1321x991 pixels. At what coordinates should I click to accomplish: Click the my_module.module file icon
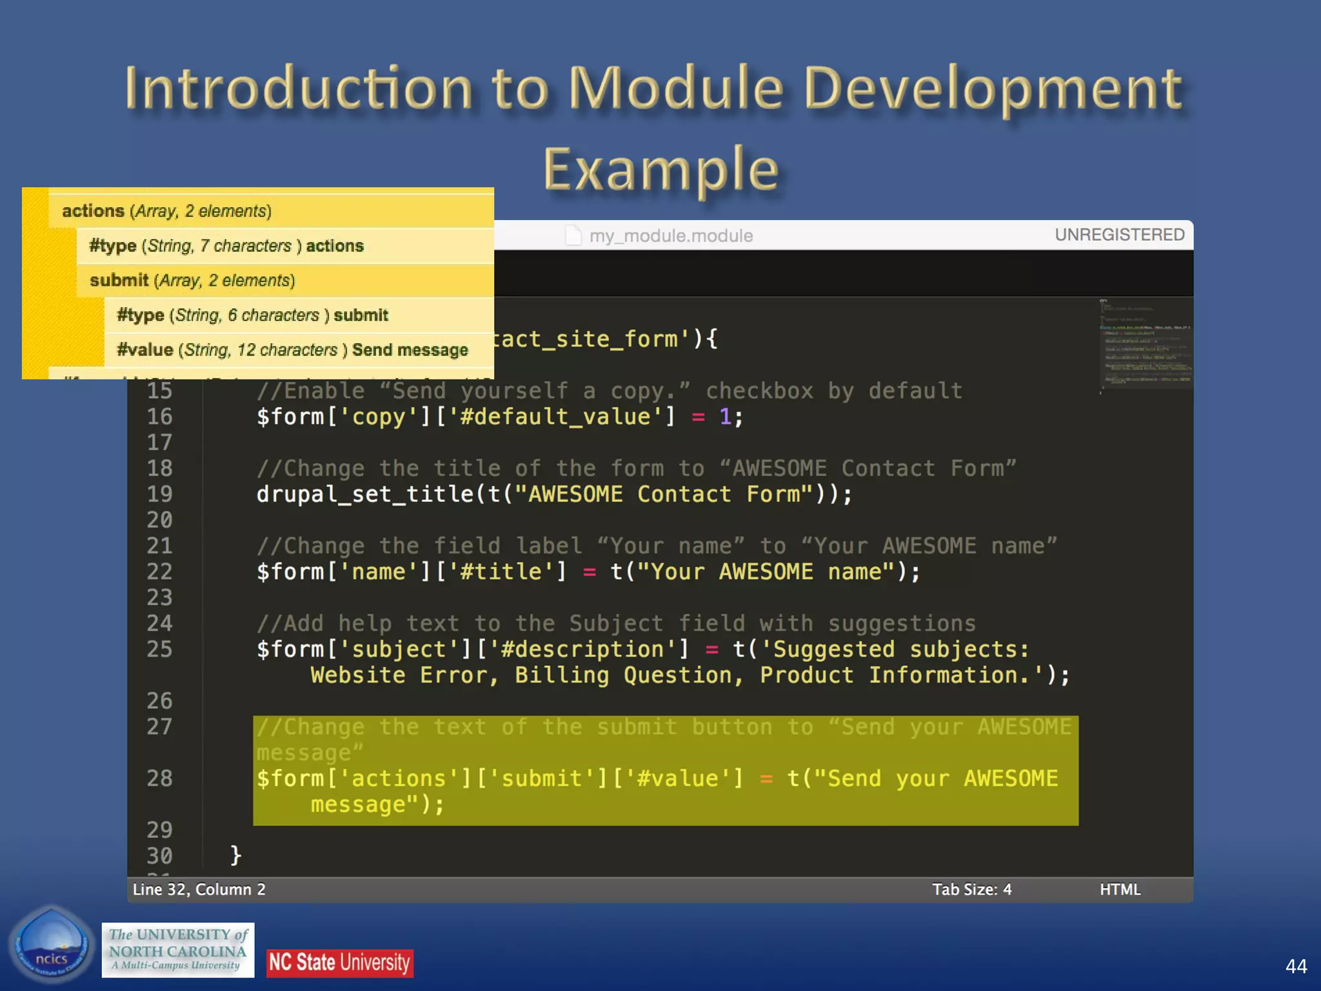pyautogui.click(x=573, y=235)
